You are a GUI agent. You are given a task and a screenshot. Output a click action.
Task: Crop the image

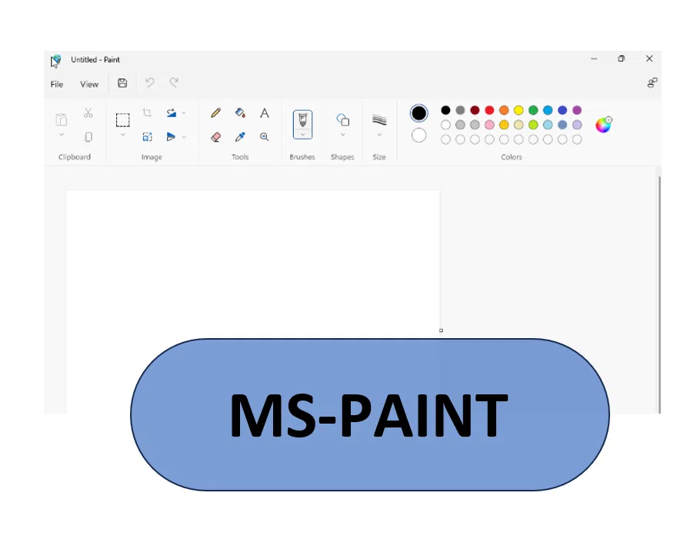click(x=148, y=112)
